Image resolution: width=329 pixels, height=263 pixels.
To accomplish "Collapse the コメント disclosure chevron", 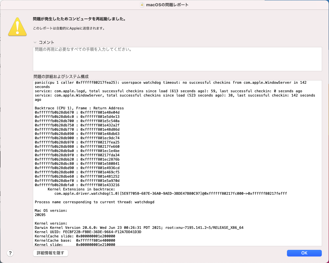I will (35, 42).
